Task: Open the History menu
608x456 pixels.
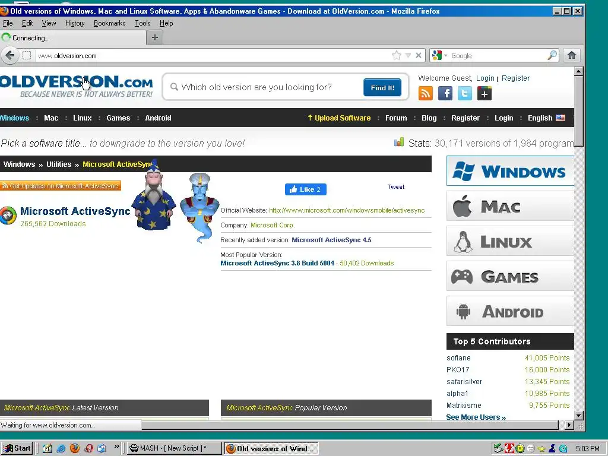Action: tap(75, 23)
